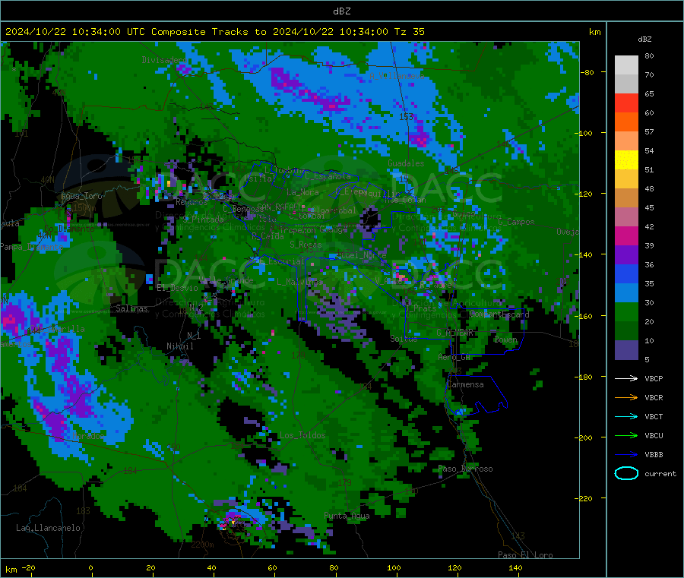Click the 'dBZ' heading above the color scale
684x578 pixels.
point(644,39)
